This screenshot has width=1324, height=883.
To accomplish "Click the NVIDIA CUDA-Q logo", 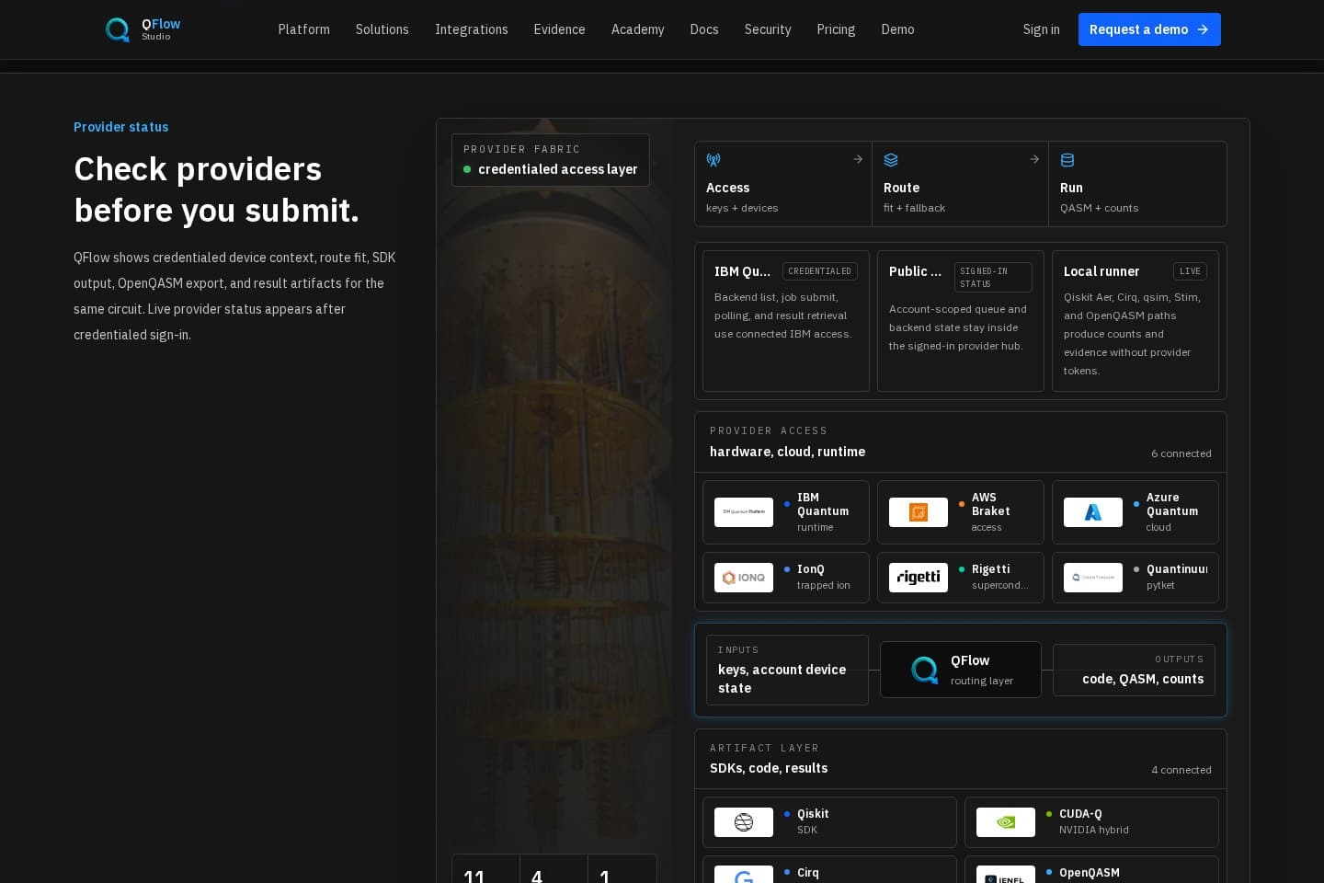I will (x=1006, y=822).
